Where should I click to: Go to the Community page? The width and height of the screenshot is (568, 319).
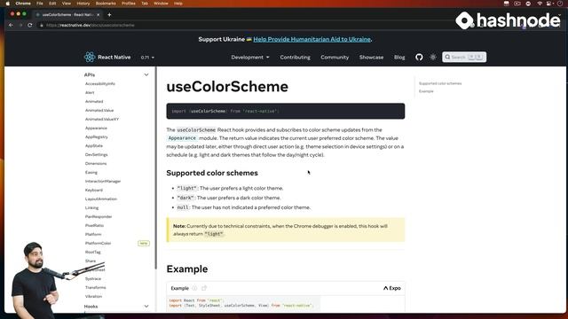335,57
